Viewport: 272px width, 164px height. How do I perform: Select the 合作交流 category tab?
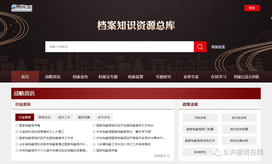pyautogui.click(x=104, y=117)
